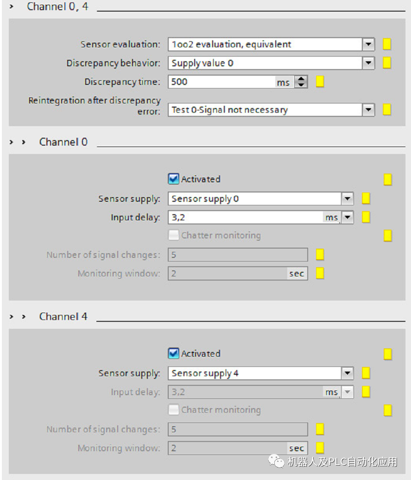411x480 pixels.
Task: Click yellow marker beside Discrepancy behavior
Action: [x=387, y=63]
